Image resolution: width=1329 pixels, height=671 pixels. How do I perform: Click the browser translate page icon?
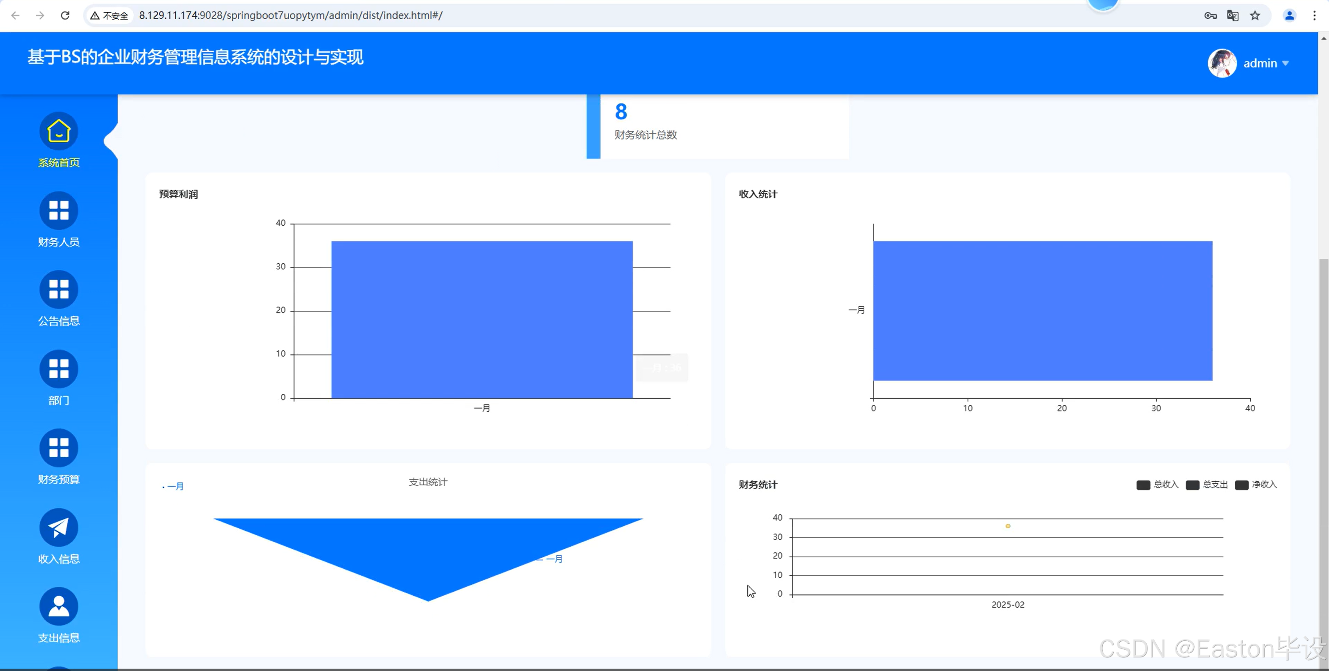click(1233, 15)
